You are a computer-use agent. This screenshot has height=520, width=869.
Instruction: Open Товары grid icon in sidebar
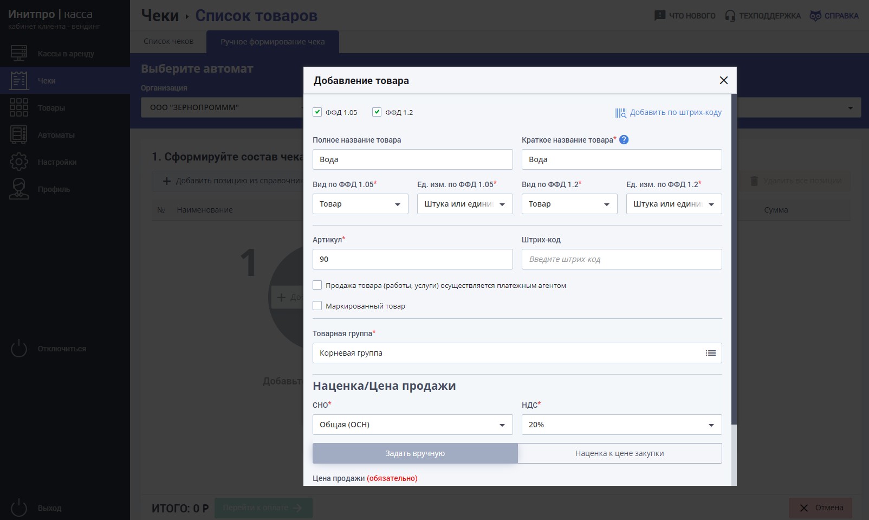(x=18, y=107)
